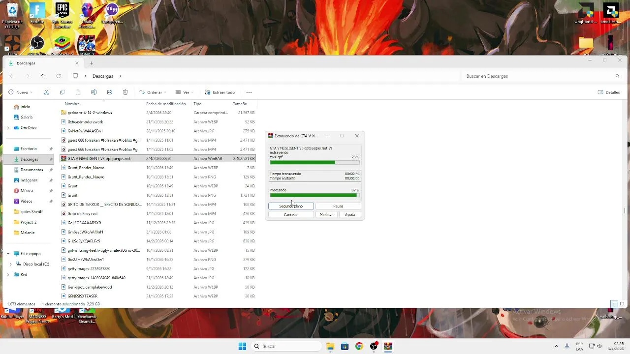Screen dimensions: 630x354
Task: Click the taskbar Buscar search box
Action: (x=286, y=346)
